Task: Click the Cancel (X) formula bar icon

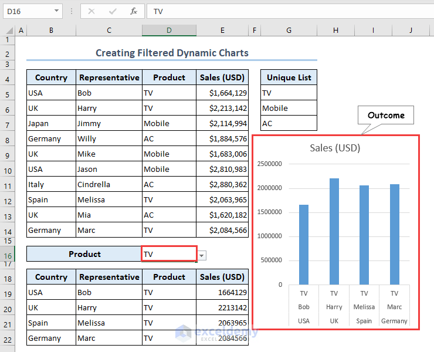Action: coord(91,11)
